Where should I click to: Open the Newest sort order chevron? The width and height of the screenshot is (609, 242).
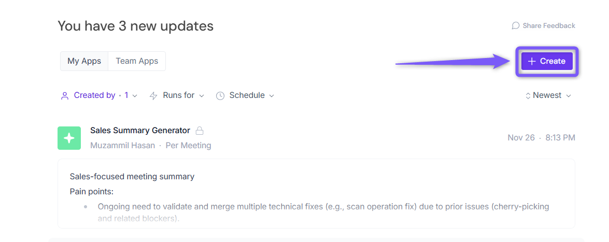pos(569,96)
